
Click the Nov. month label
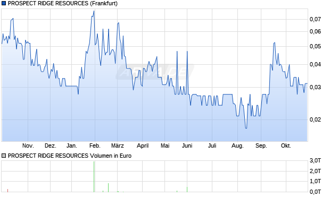click(28, 145)
